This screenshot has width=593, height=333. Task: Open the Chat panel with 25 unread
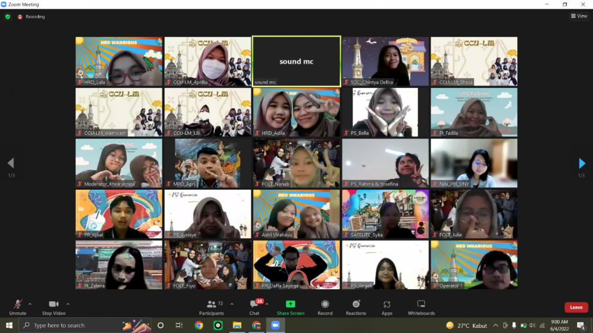click(x=254, y=304)
